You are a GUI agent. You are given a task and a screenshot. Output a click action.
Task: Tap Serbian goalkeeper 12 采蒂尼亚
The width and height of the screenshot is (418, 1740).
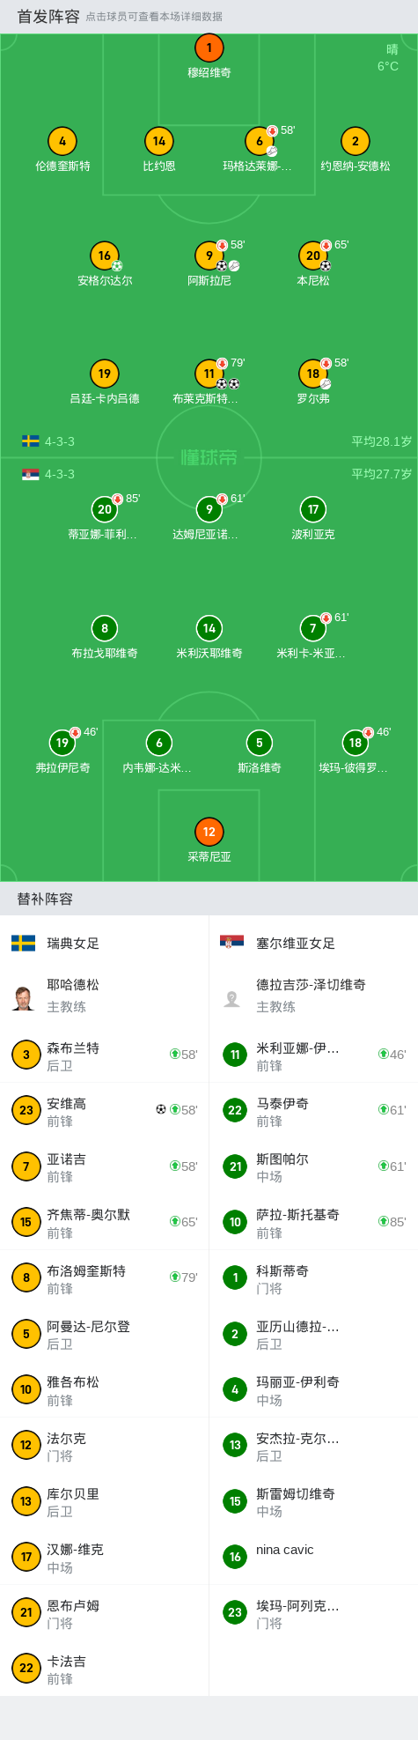(209, 832)
